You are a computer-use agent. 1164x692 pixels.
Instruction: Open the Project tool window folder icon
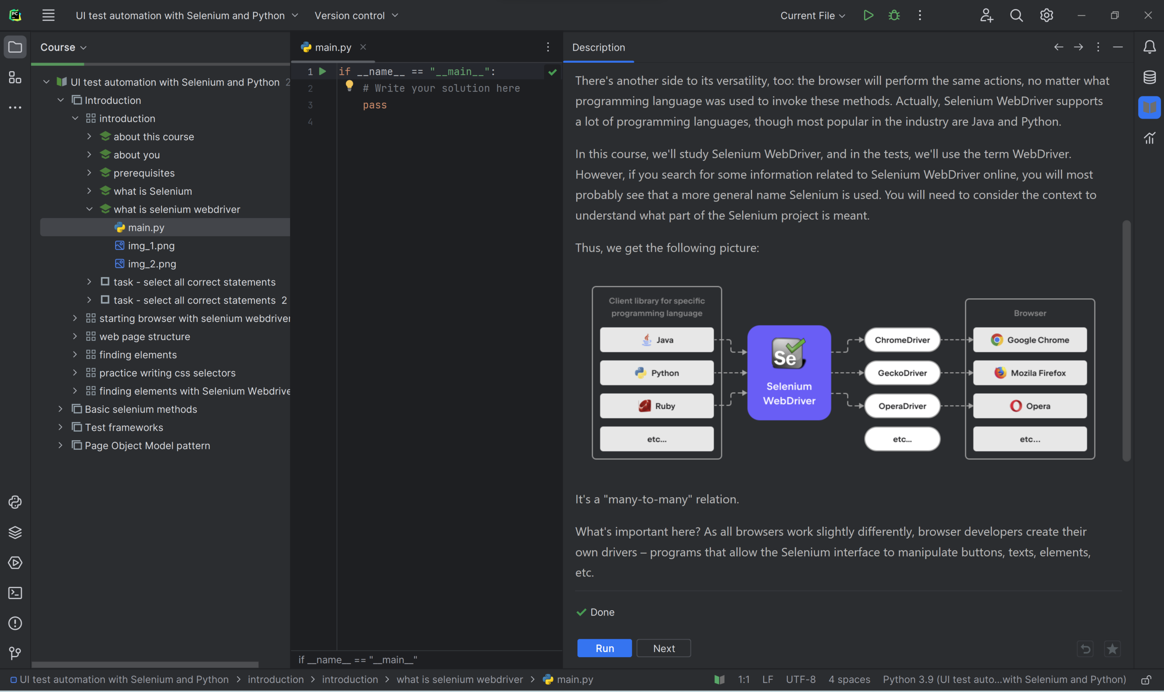(x=15, y=47)
